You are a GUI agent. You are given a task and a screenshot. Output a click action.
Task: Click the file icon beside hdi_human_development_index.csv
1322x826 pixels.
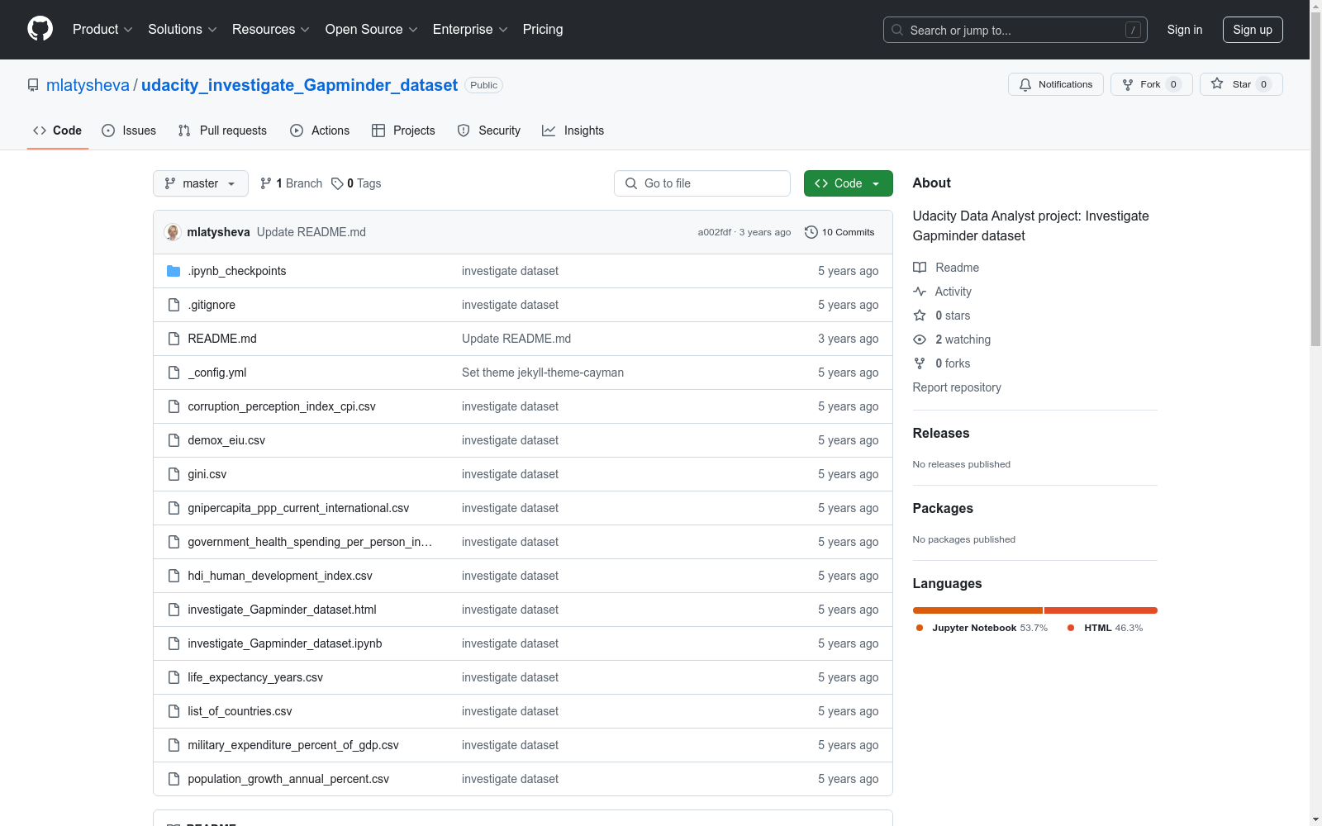[174, 576]
